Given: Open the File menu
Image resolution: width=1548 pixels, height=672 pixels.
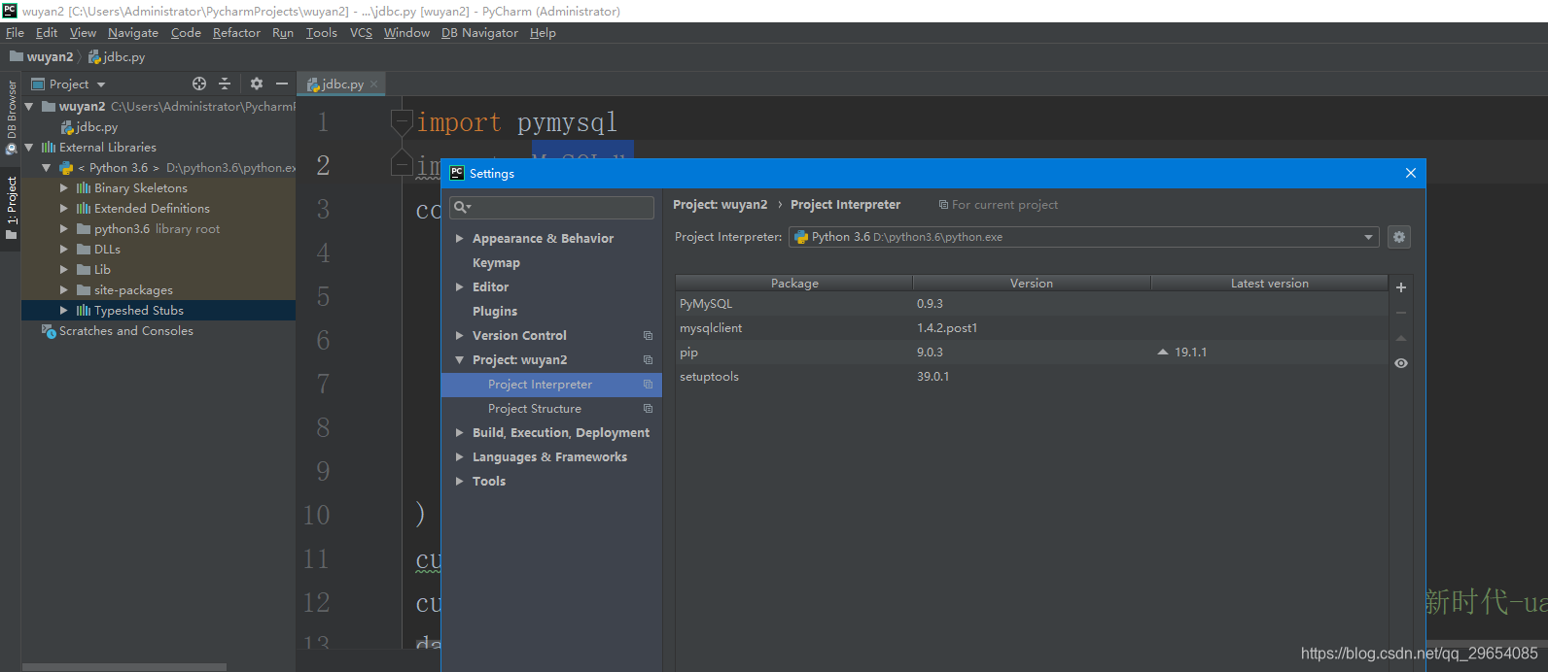Looking at the screenshot, I should [x=15, y=33].
